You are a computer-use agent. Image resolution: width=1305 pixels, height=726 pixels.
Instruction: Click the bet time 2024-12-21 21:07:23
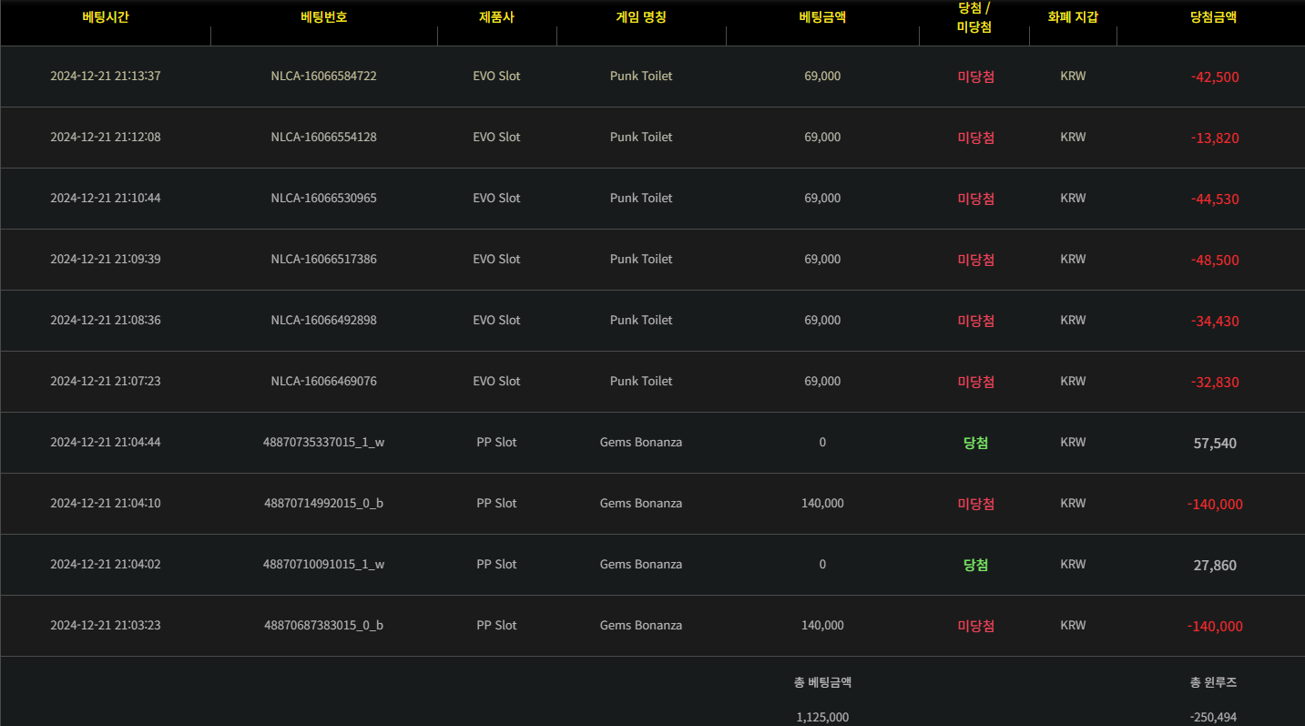[x=106, y=382]
